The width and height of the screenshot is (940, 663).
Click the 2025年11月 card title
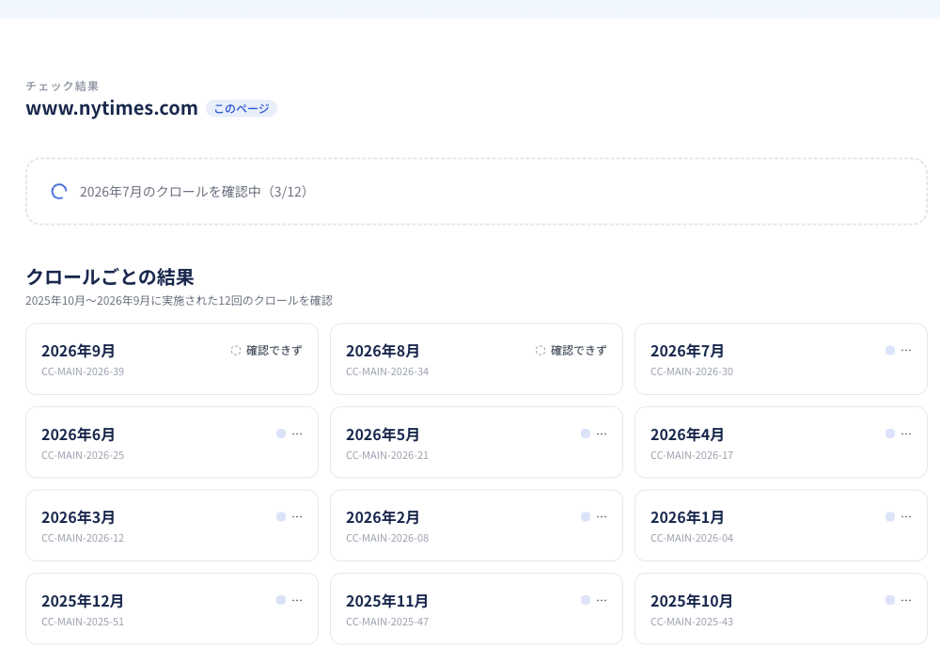point(387,601)
